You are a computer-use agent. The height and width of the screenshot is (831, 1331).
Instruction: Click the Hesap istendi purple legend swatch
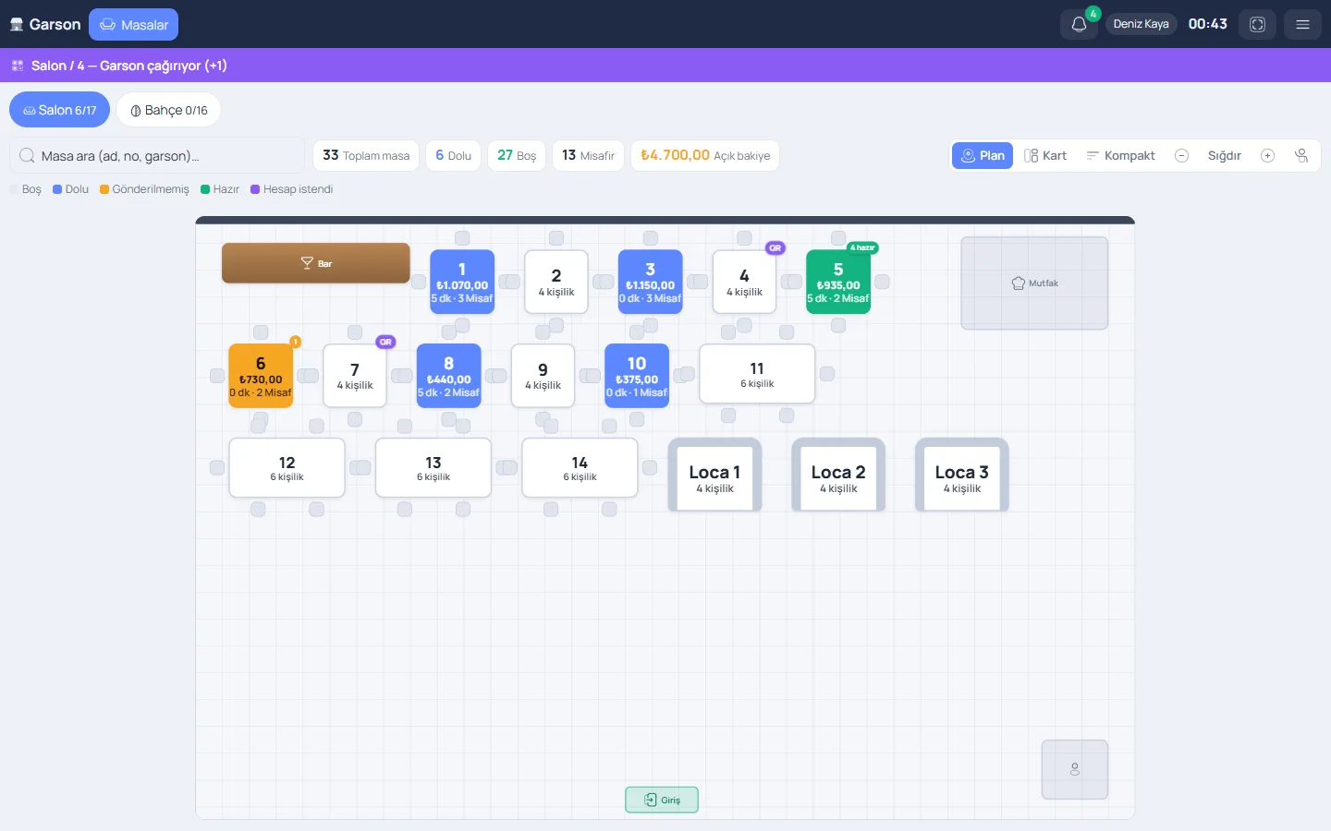[255, 189]
